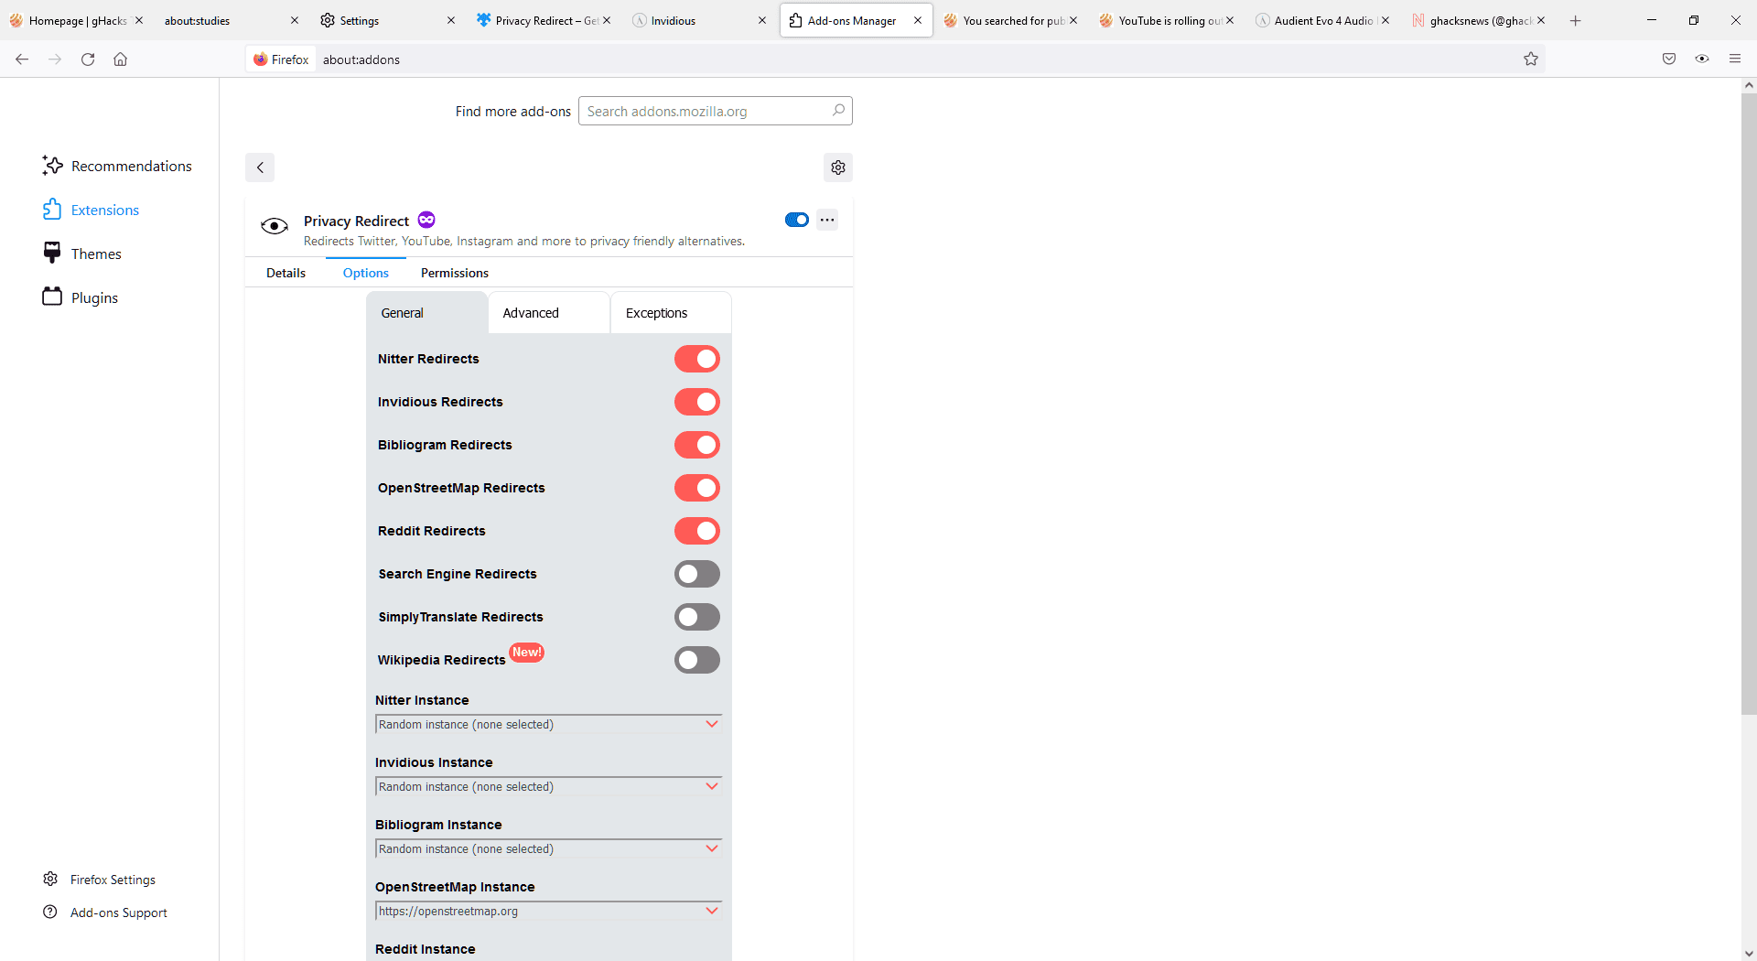Open the Plugins section in sidebar
Image resolution: width=1757 pixels, height=961 pixels.
(94, 297)
